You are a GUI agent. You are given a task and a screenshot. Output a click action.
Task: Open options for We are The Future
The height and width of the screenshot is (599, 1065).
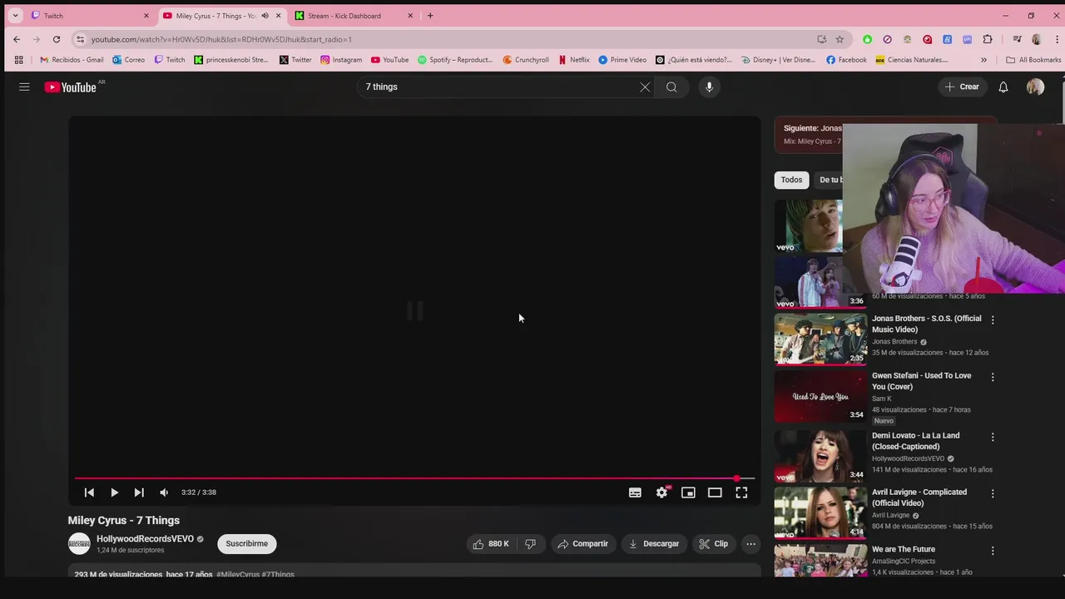coord(992,551)
